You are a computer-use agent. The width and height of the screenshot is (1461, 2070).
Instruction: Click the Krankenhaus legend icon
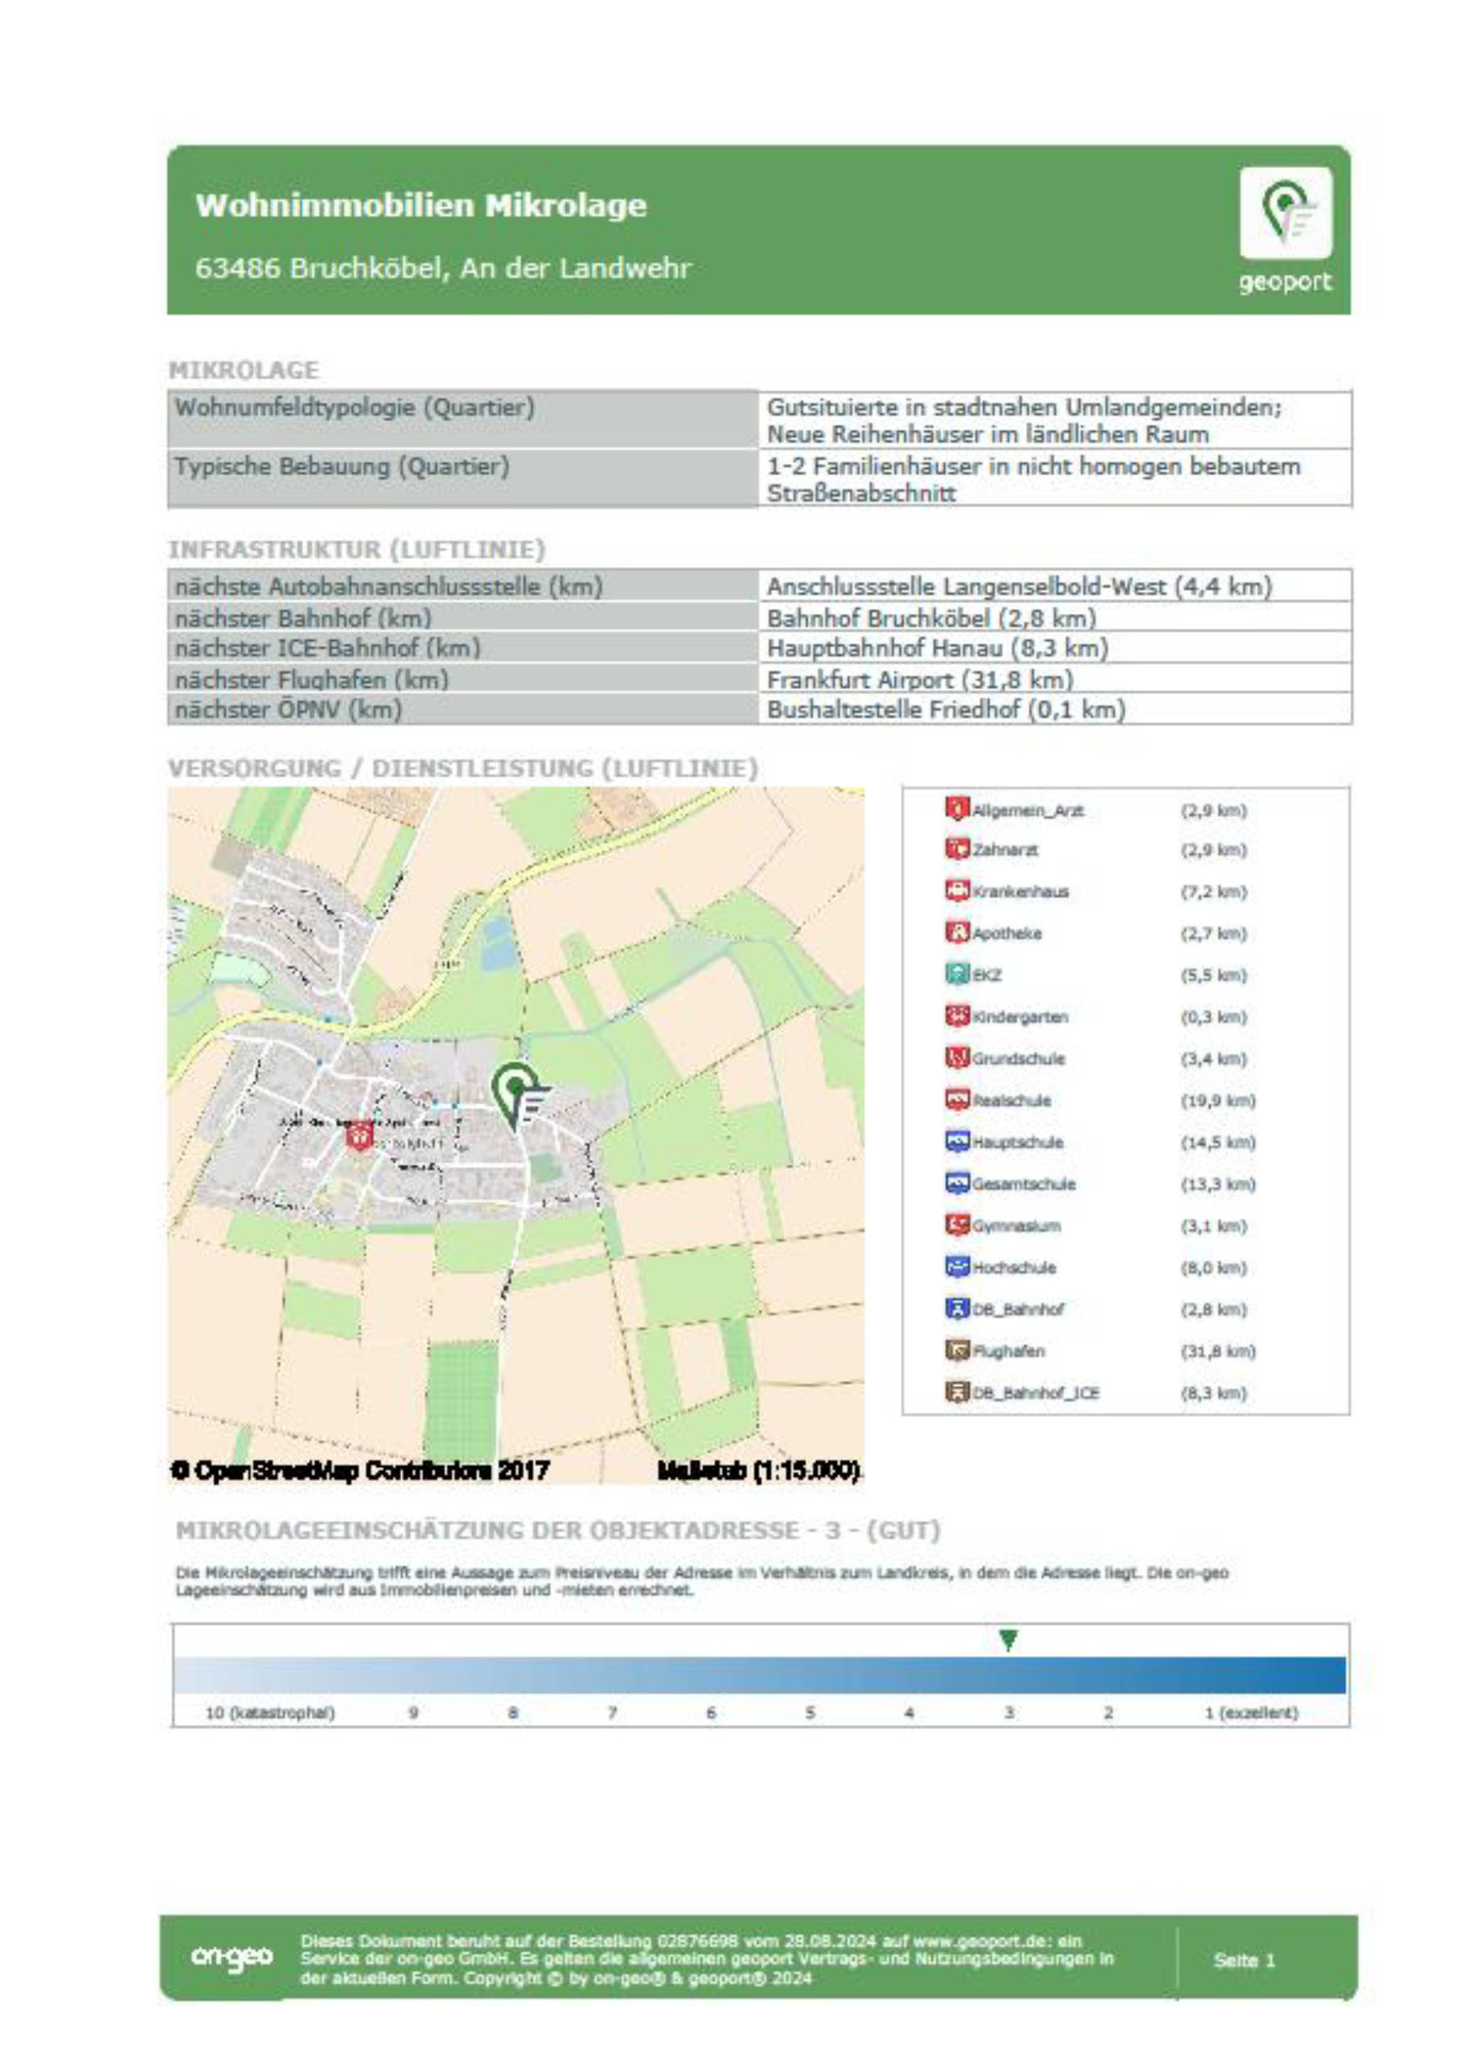pyautogui.click(x=955, y=891)
